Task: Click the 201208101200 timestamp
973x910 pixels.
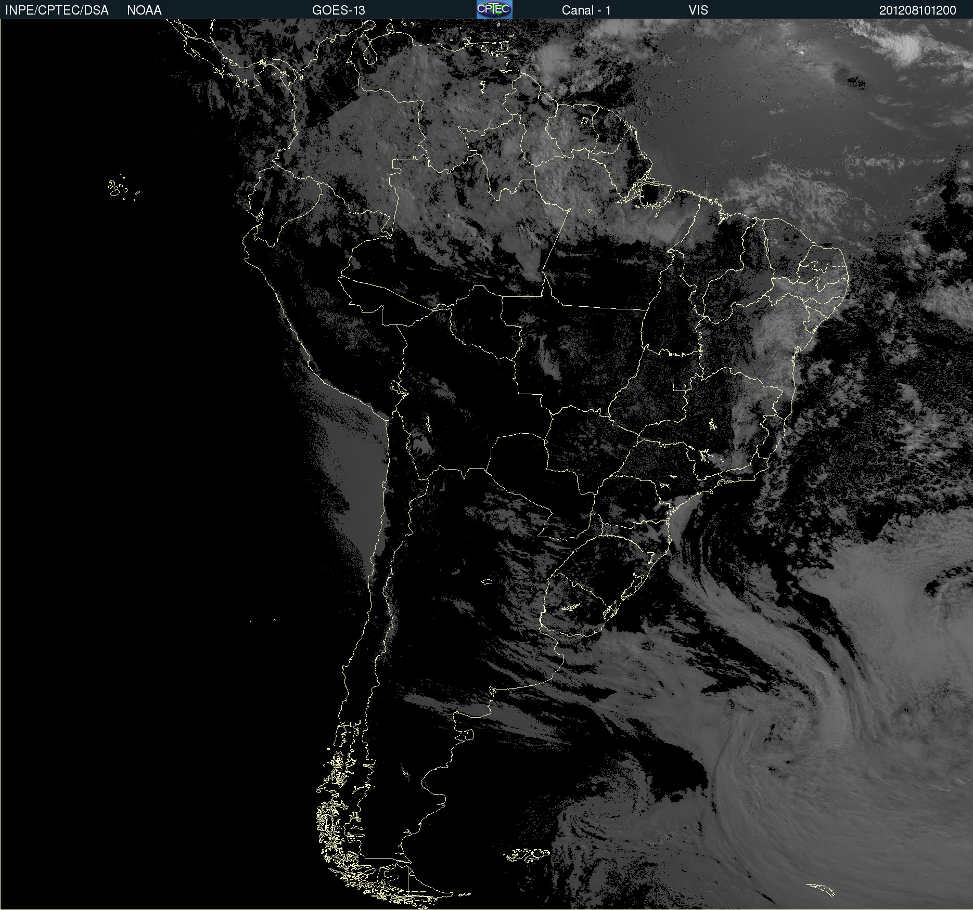Action: click(918, 10)
